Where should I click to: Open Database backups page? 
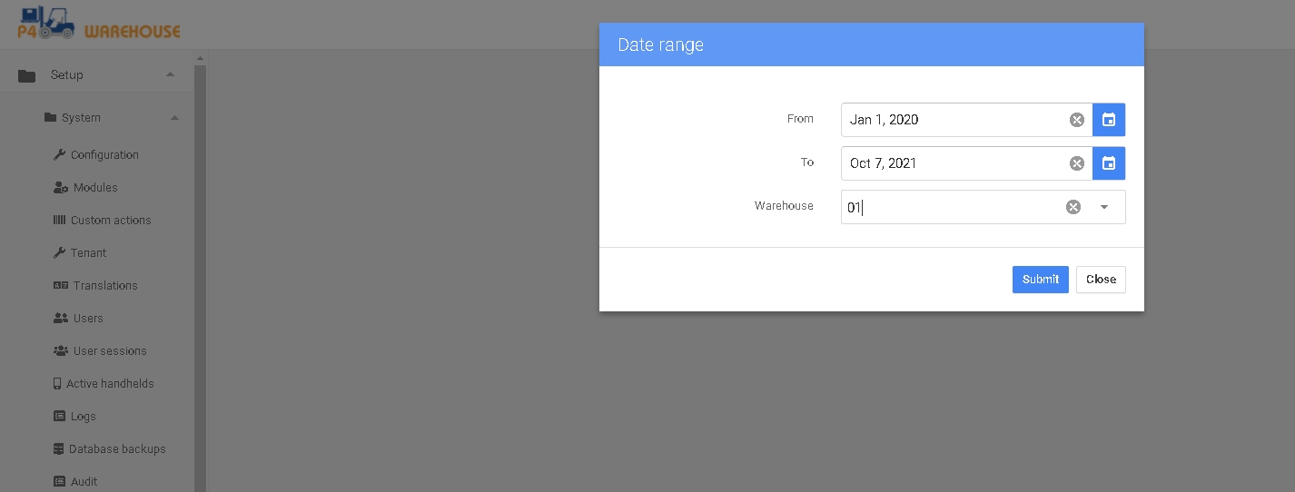(117, 449)
